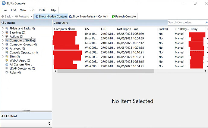
Task: Expand the Actions node
Action: (3, 36)
